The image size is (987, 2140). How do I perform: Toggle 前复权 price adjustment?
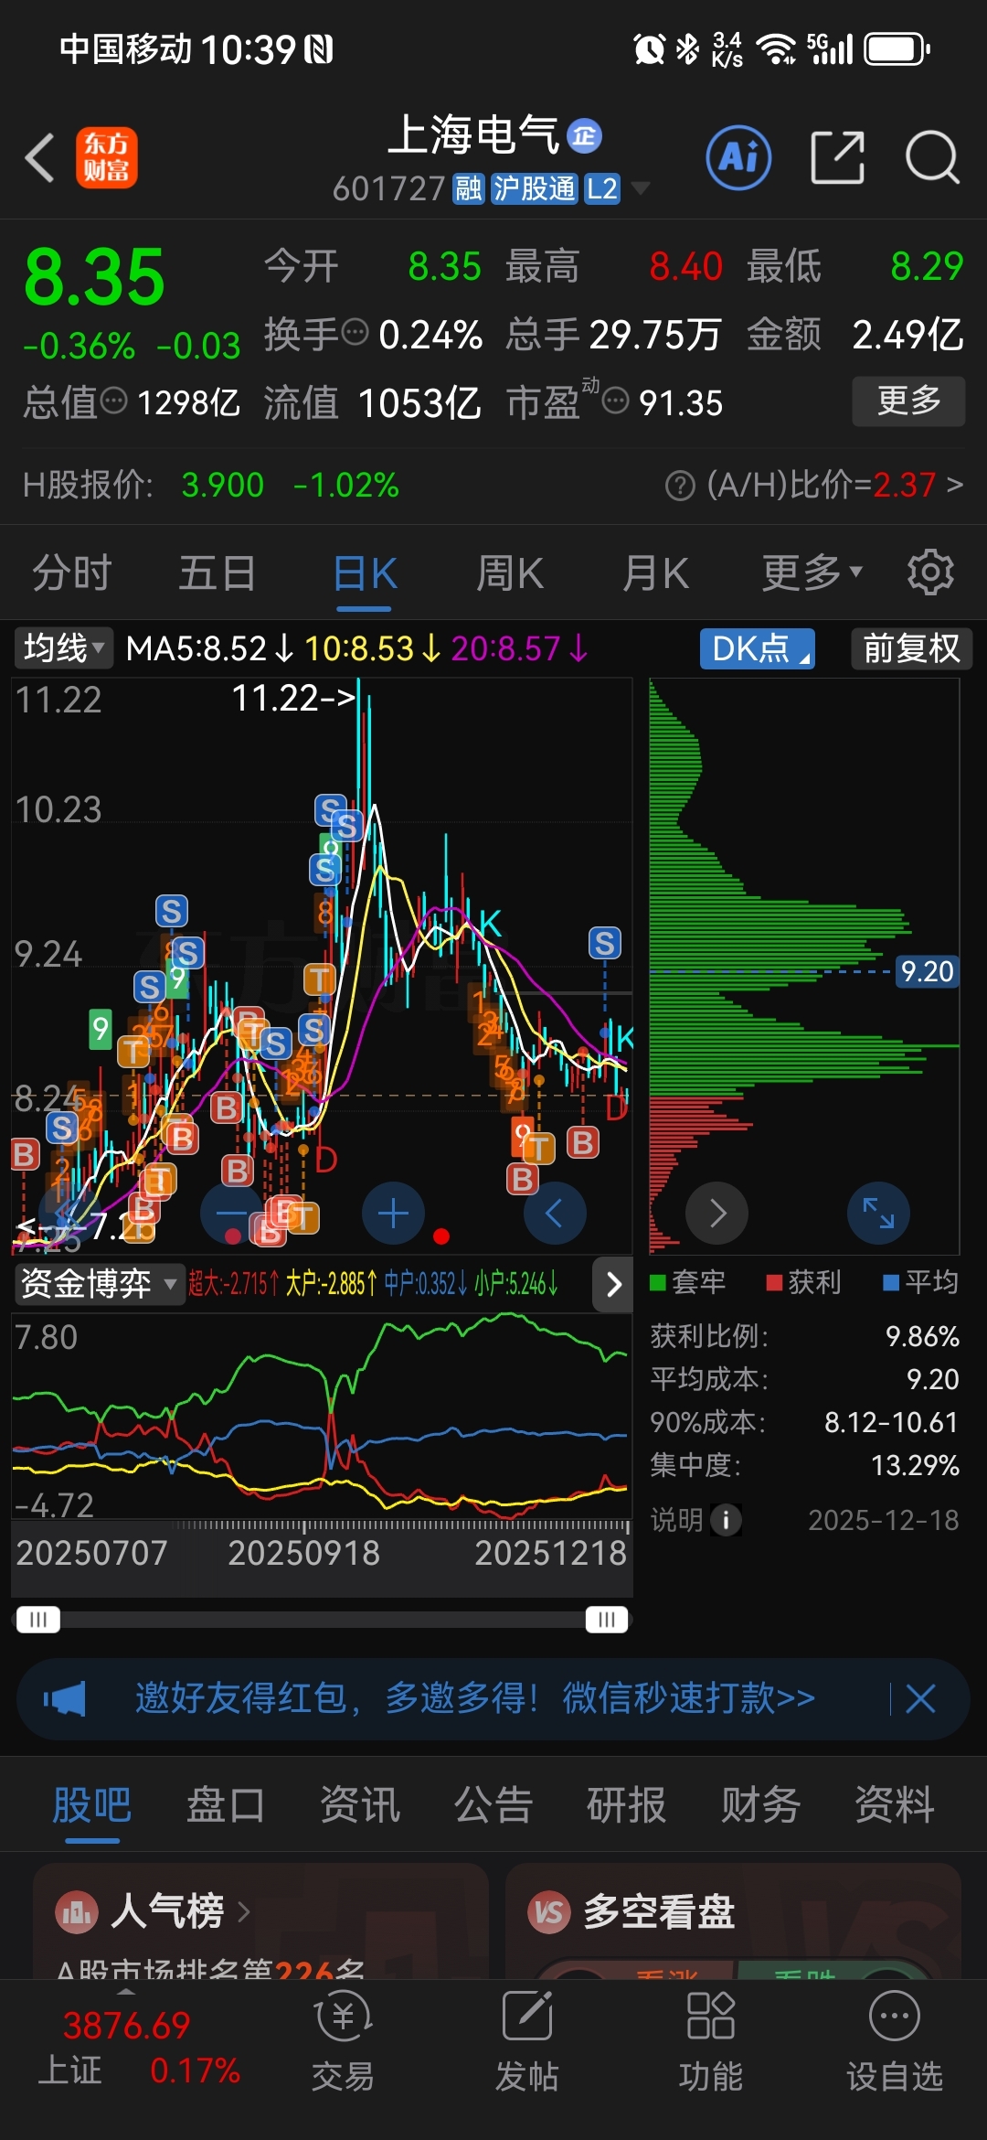(x=911, y=648)
